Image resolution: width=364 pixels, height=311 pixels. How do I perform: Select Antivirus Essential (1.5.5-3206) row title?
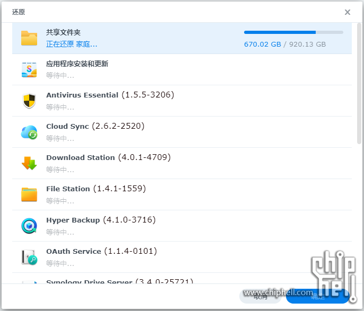coord(110,95)
